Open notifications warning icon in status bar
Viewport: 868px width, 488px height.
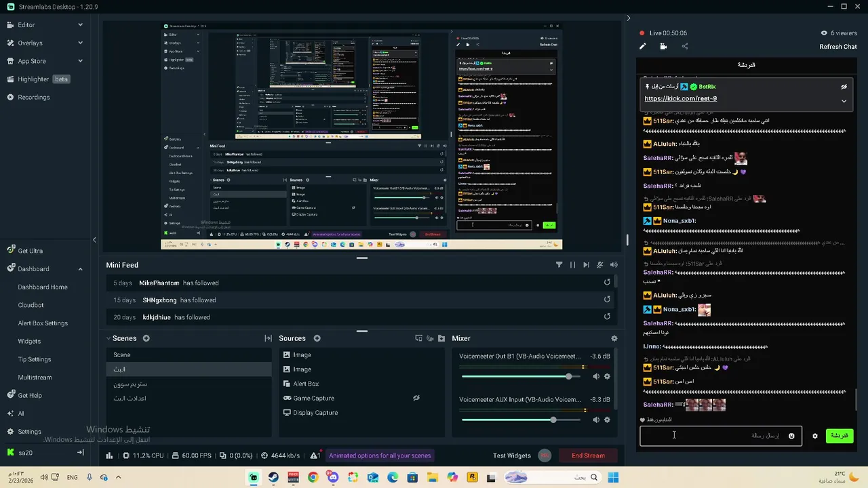pos(315,455)
